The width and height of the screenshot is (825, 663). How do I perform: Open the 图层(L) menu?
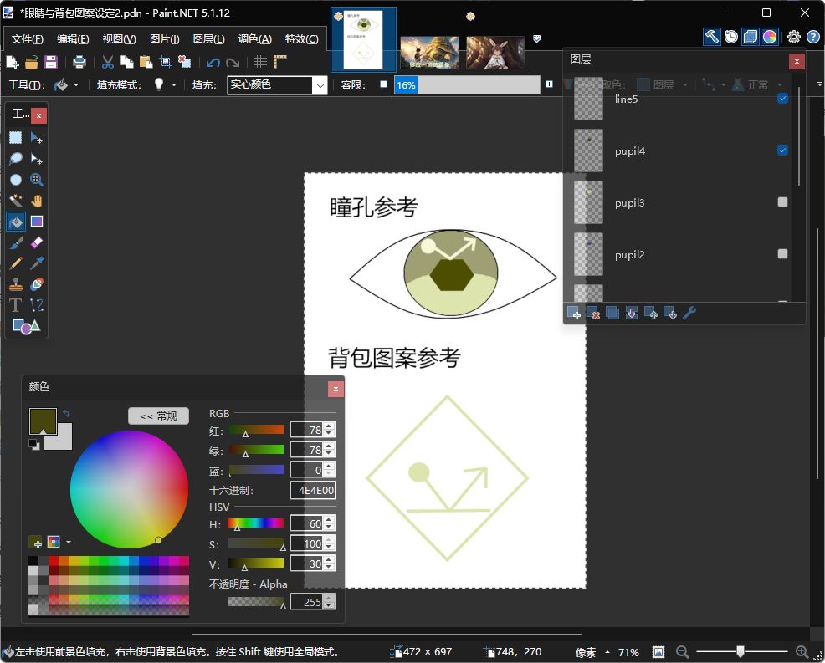coord(208,39)
